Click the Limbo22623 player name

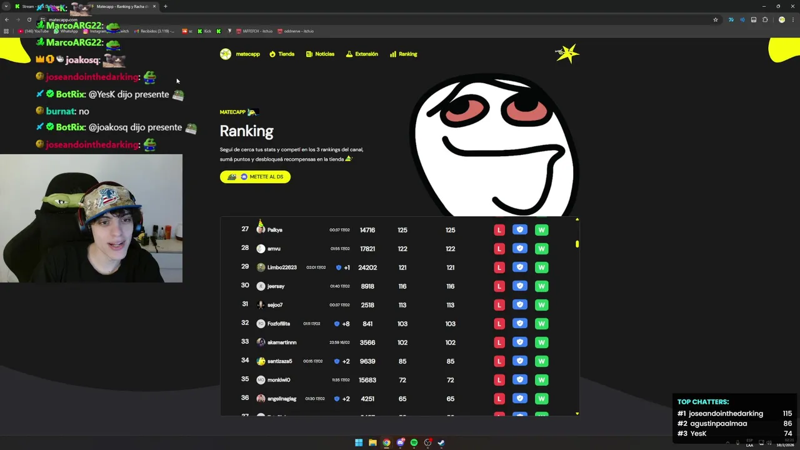point(282,267)
